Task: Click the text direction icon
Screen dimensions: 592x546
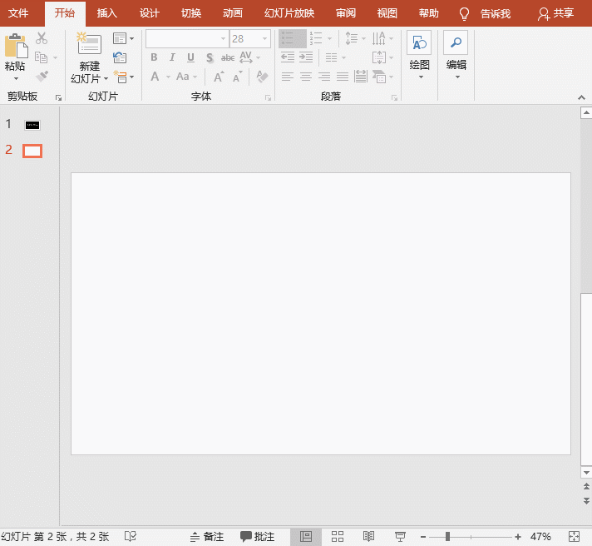Action: point(378,38)
